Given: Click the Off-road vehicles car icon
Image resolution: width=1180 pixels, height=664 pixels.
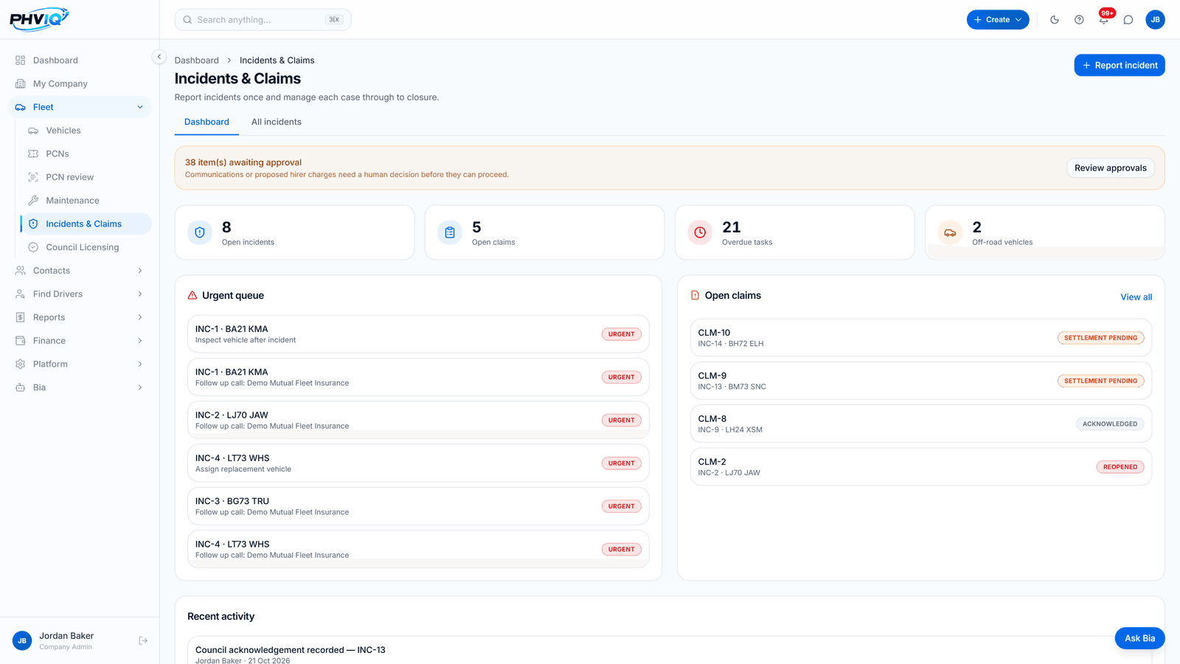Looking at the screenshot, I should pos(950,232).
